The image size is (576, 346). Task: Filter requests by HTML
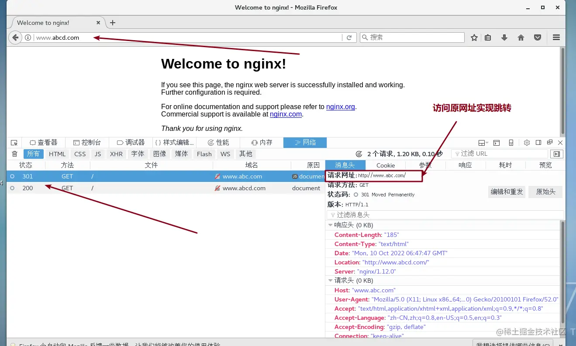pyautogui.click(x=57, y=154)
